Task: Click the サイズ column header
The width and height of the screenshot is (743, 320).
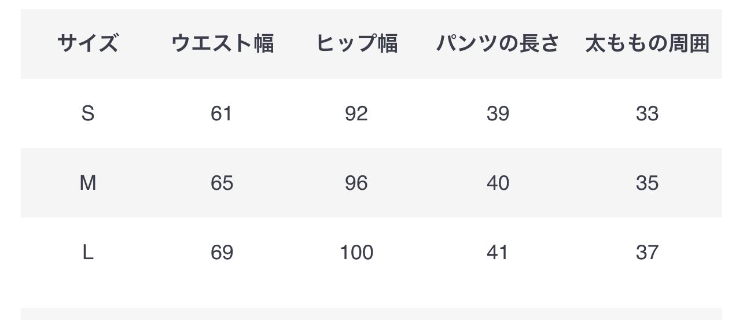Action: 88,44
